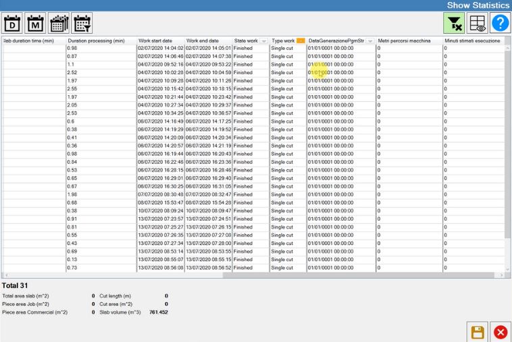Click the Slab volume value 761.452
This screenshot has width=512, height=342.
(158, 312)
